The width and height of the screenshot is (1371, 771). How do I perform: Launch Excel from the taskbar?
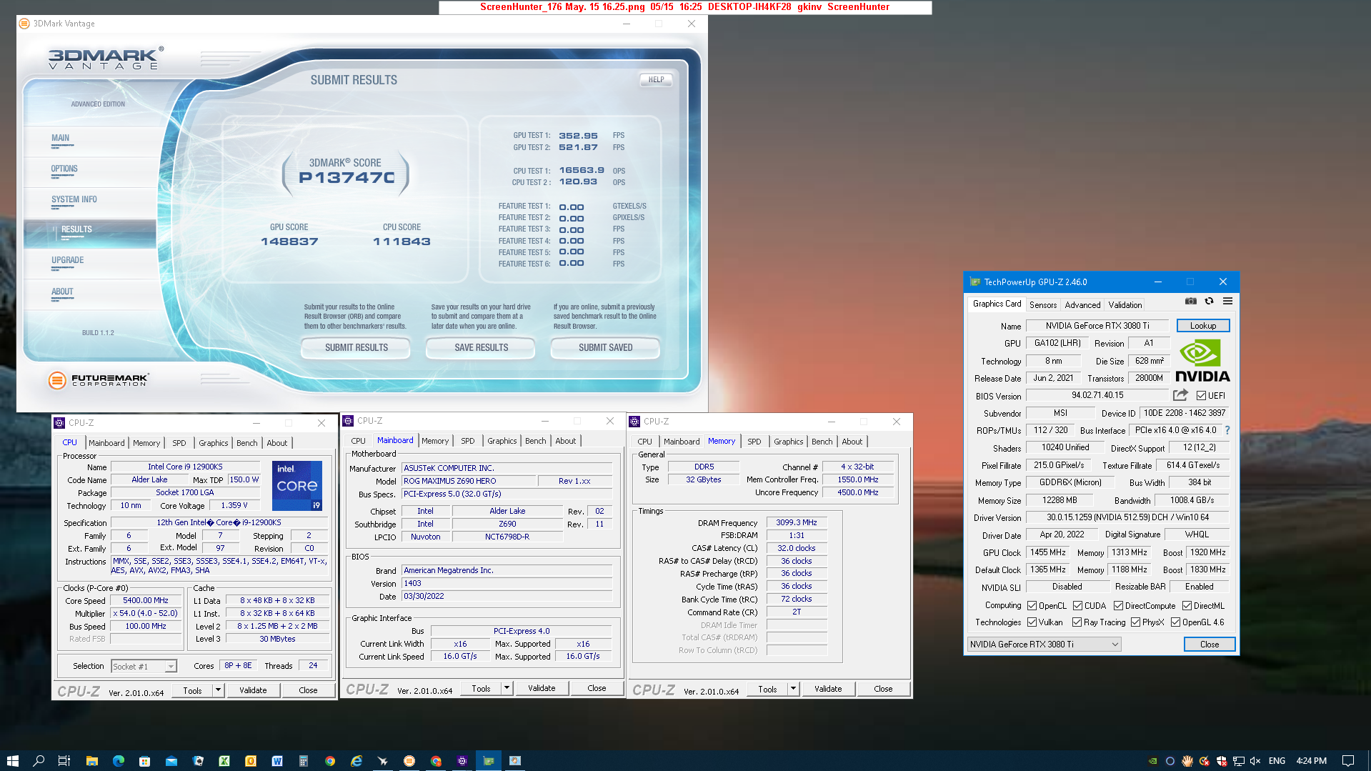224,761
